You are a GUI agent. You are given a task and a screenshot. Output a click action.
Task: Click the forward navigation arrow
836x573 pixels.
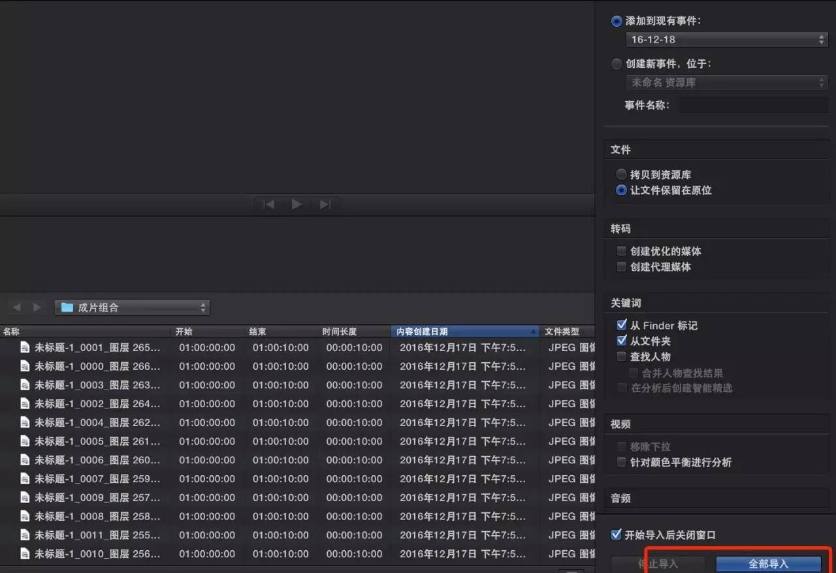(x=37, y=307)
